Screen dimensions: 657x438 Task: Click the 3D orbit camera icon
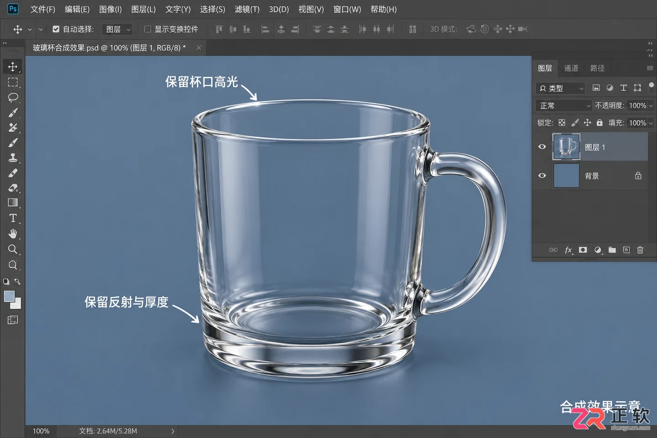click(x=471, y=29)
